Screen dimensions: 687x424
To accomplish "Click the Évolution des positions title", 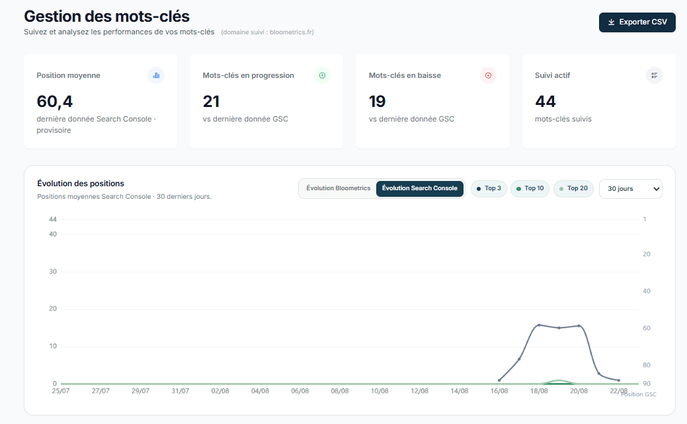I will (x=81, y=184).
